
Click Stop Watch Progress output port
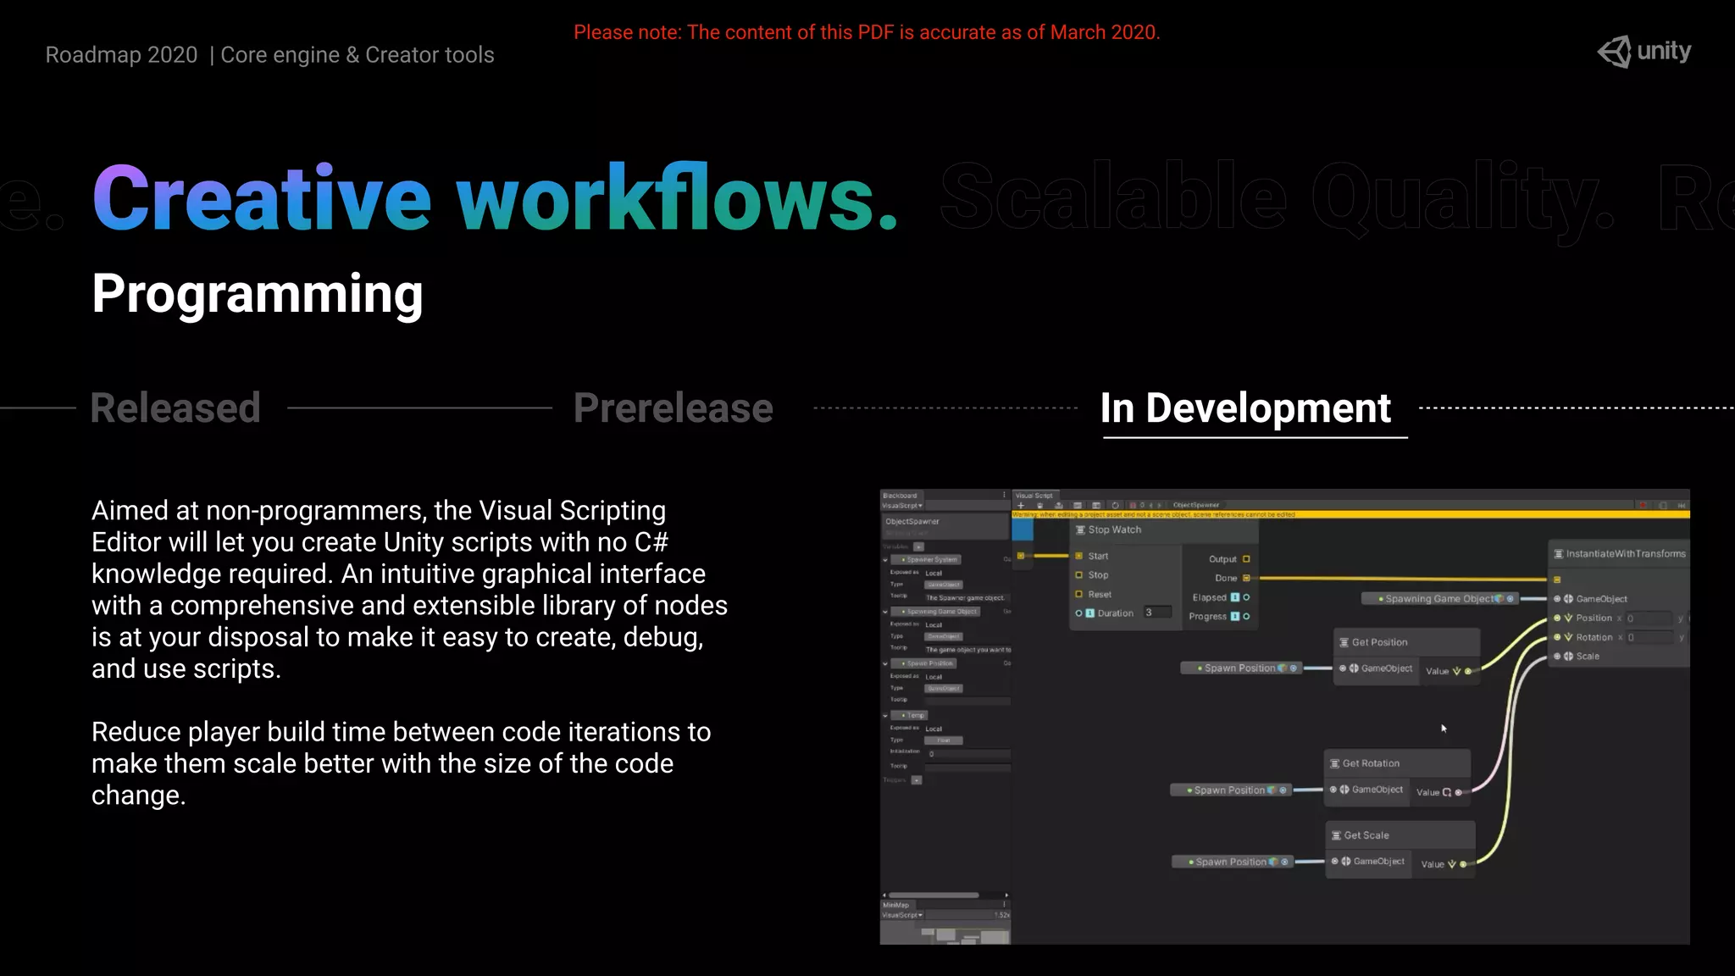1246,616
